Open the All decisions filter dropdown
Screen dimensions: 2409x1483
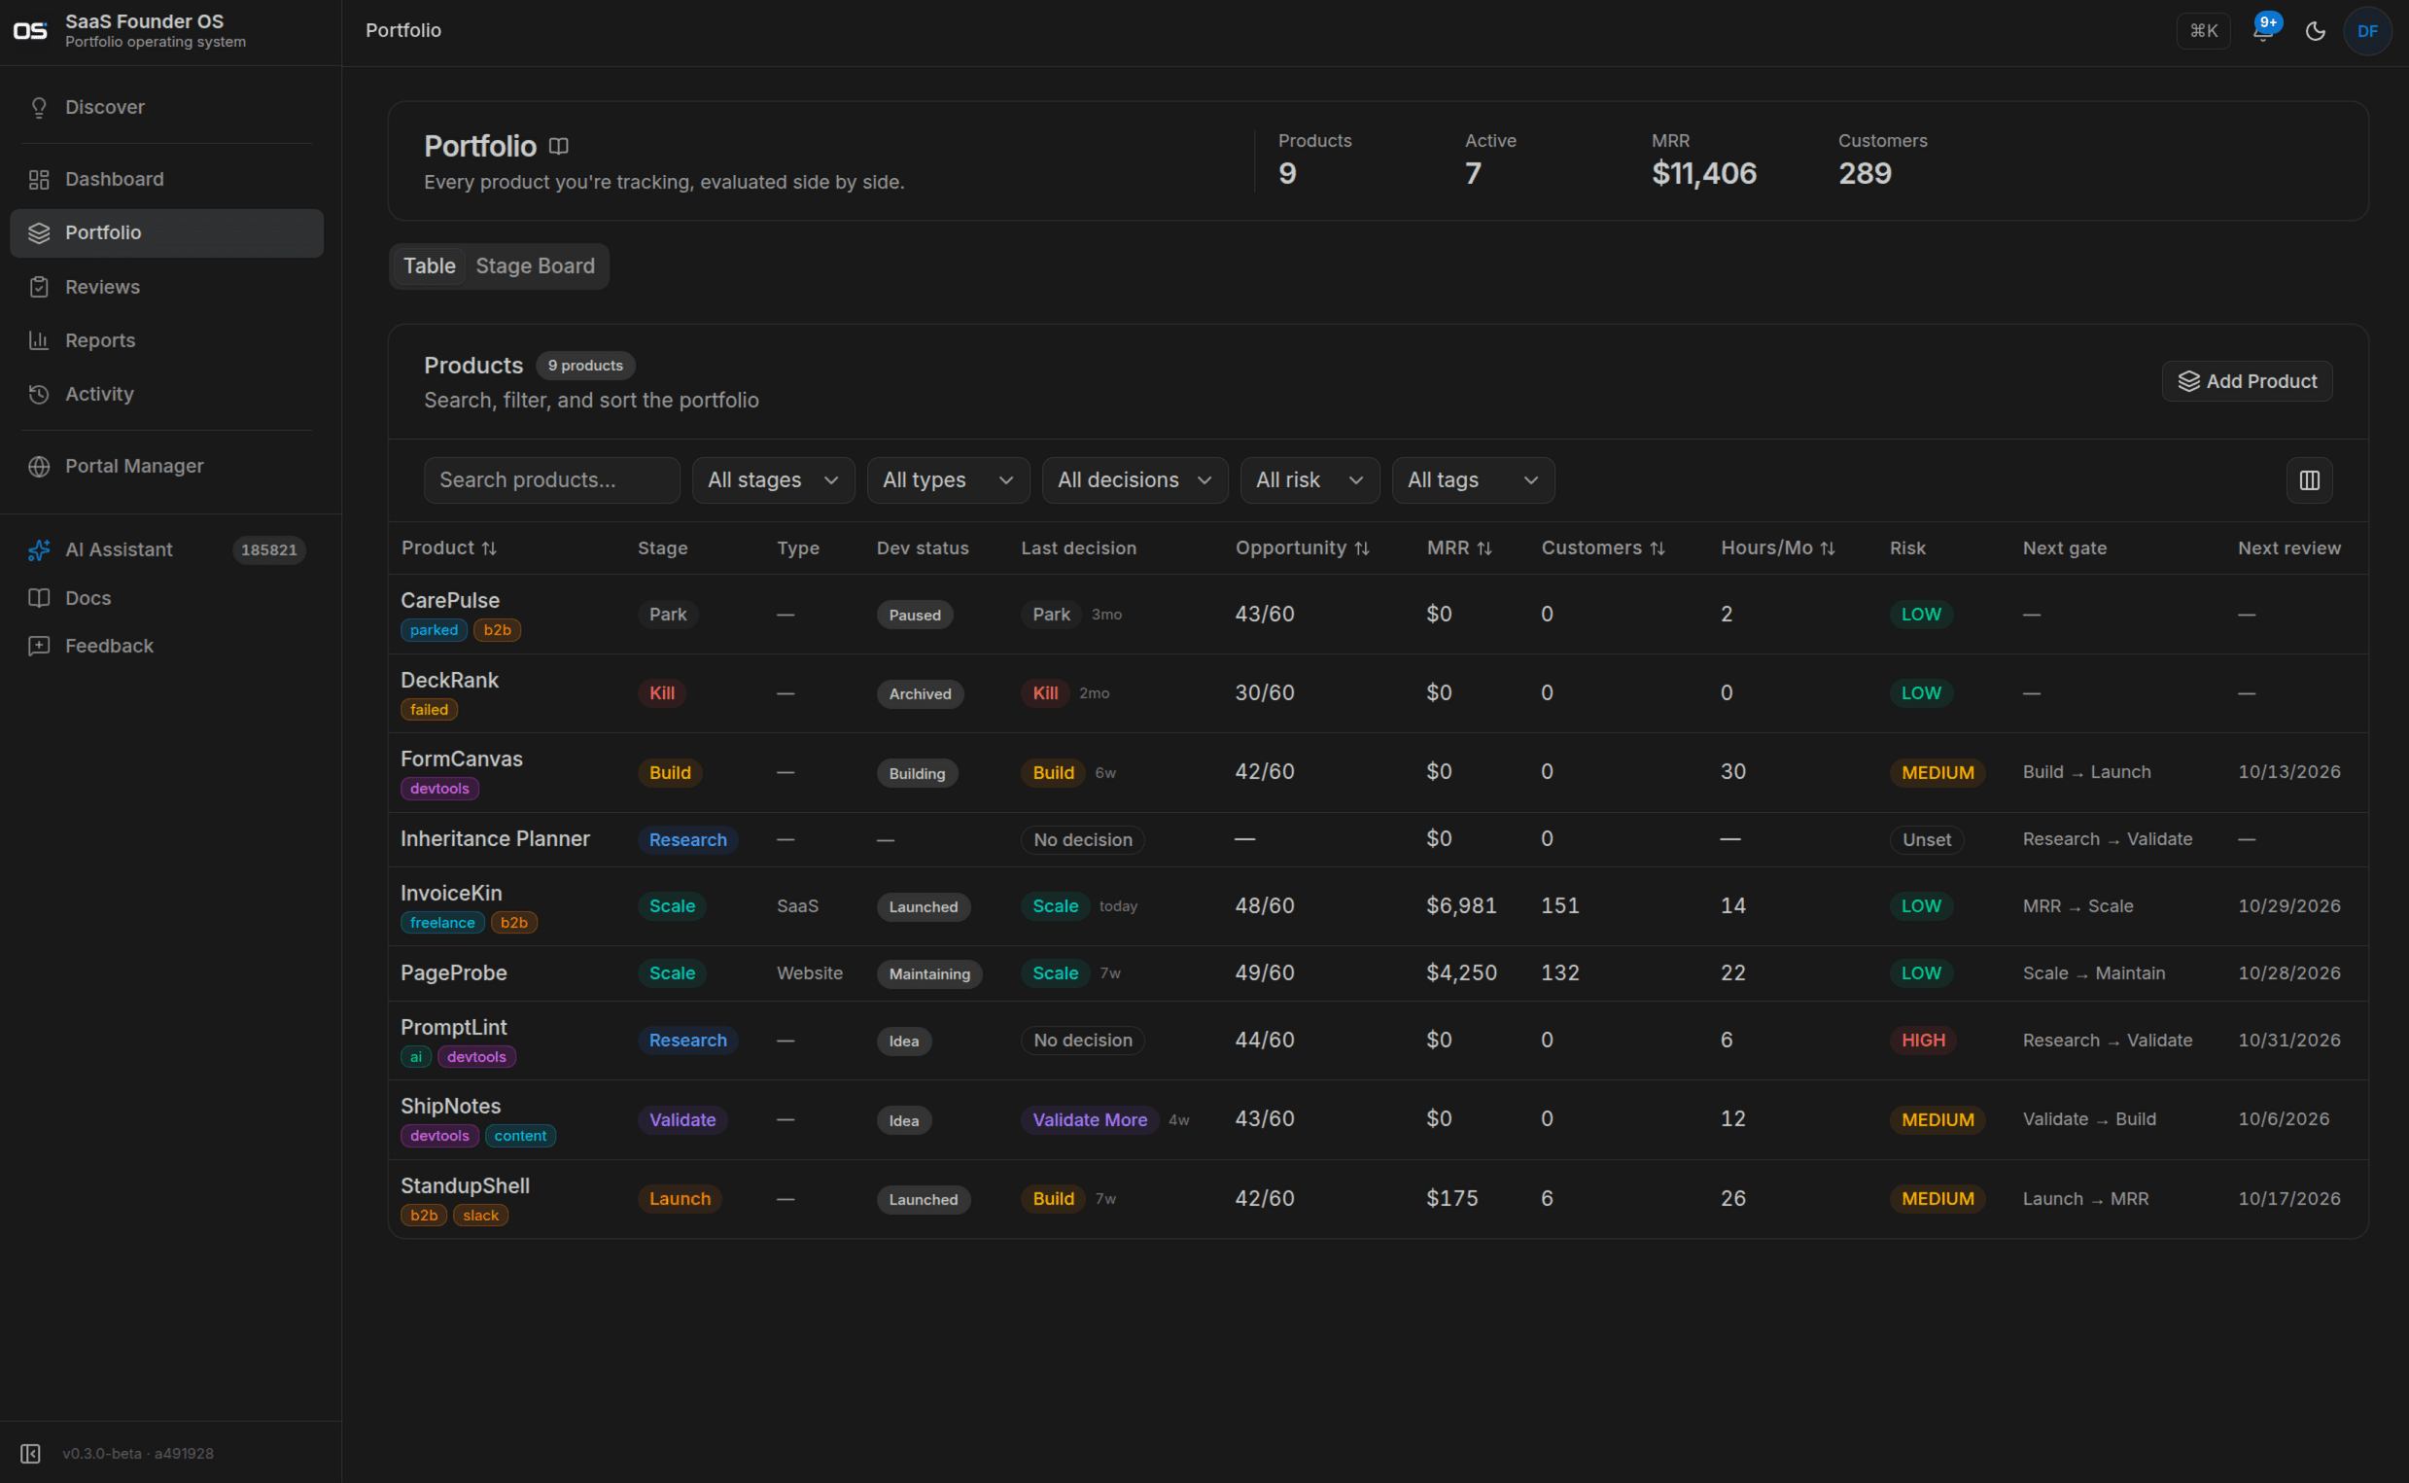(1135, 480)
